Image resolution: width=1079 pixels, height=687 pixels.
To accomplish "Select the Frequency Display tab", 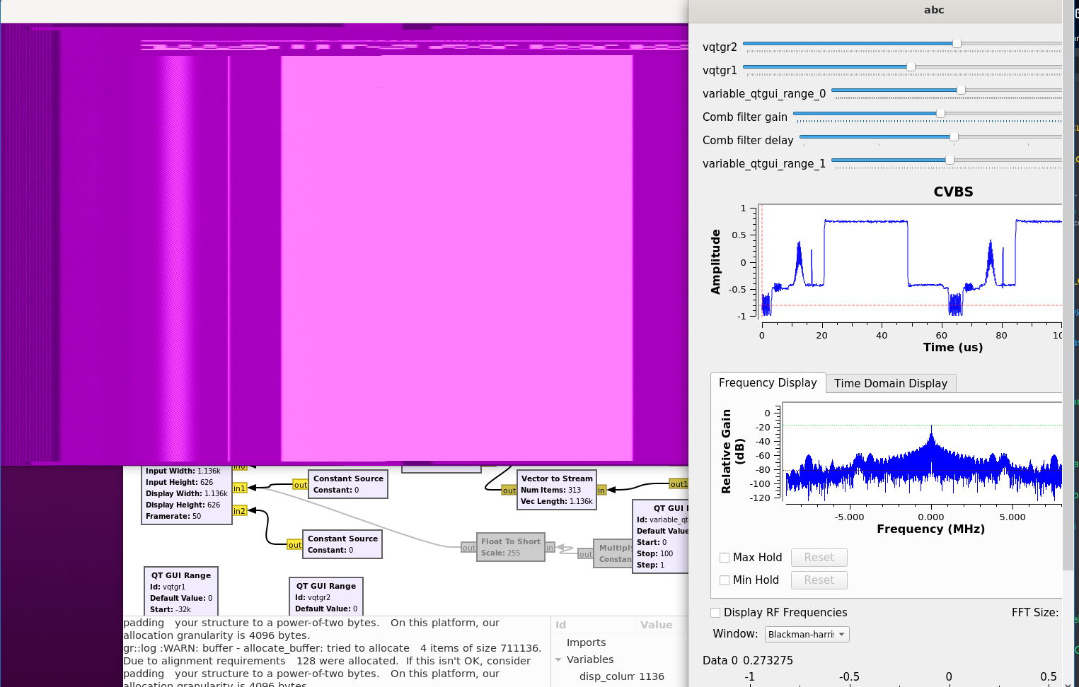I will (x=767, y=382).
